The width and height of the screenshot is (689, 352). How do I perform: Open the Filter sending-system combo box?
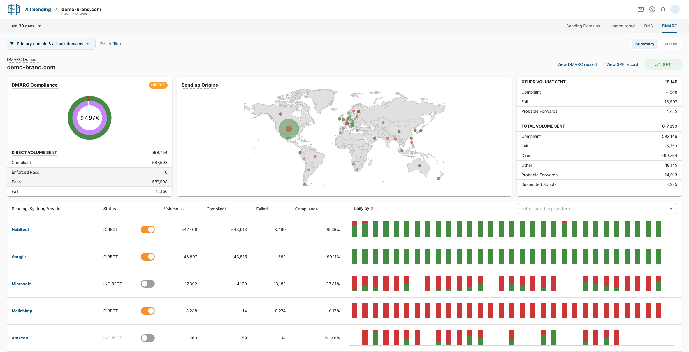tap(597, 209)
